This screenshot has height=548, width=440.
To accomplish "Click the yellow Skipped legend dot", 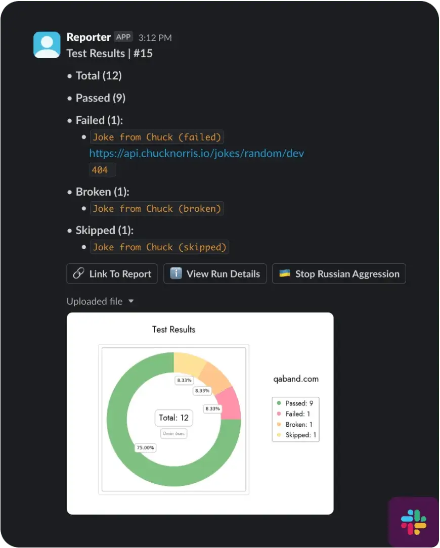I will (279, 435).
